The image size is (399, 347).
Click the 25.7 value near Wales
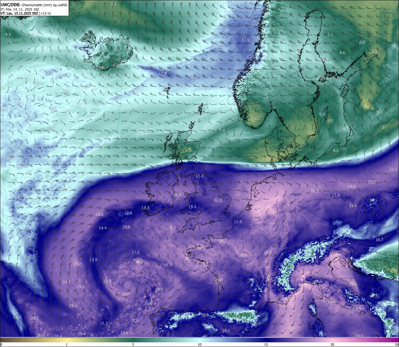(x=172, y=228)
